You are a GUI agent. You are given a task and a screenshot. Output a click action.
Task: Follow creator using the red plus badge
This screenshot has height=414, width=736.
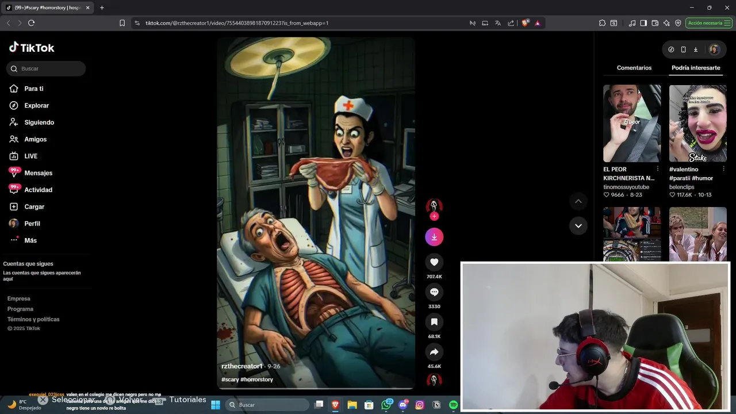[434, 216]
